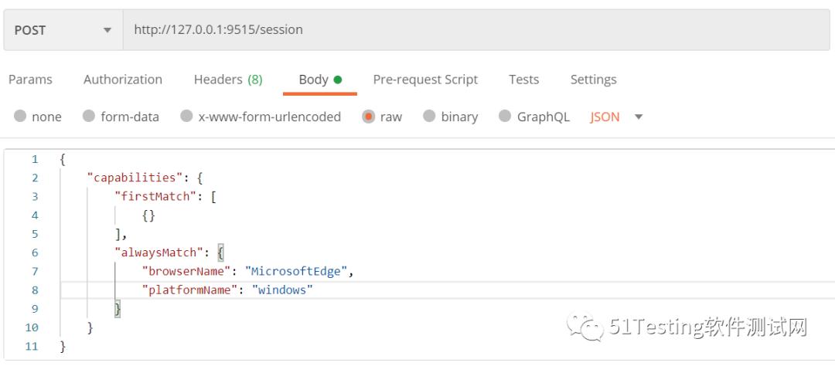
Task: Open the POST method dropdown
Action: pos(63,30)
